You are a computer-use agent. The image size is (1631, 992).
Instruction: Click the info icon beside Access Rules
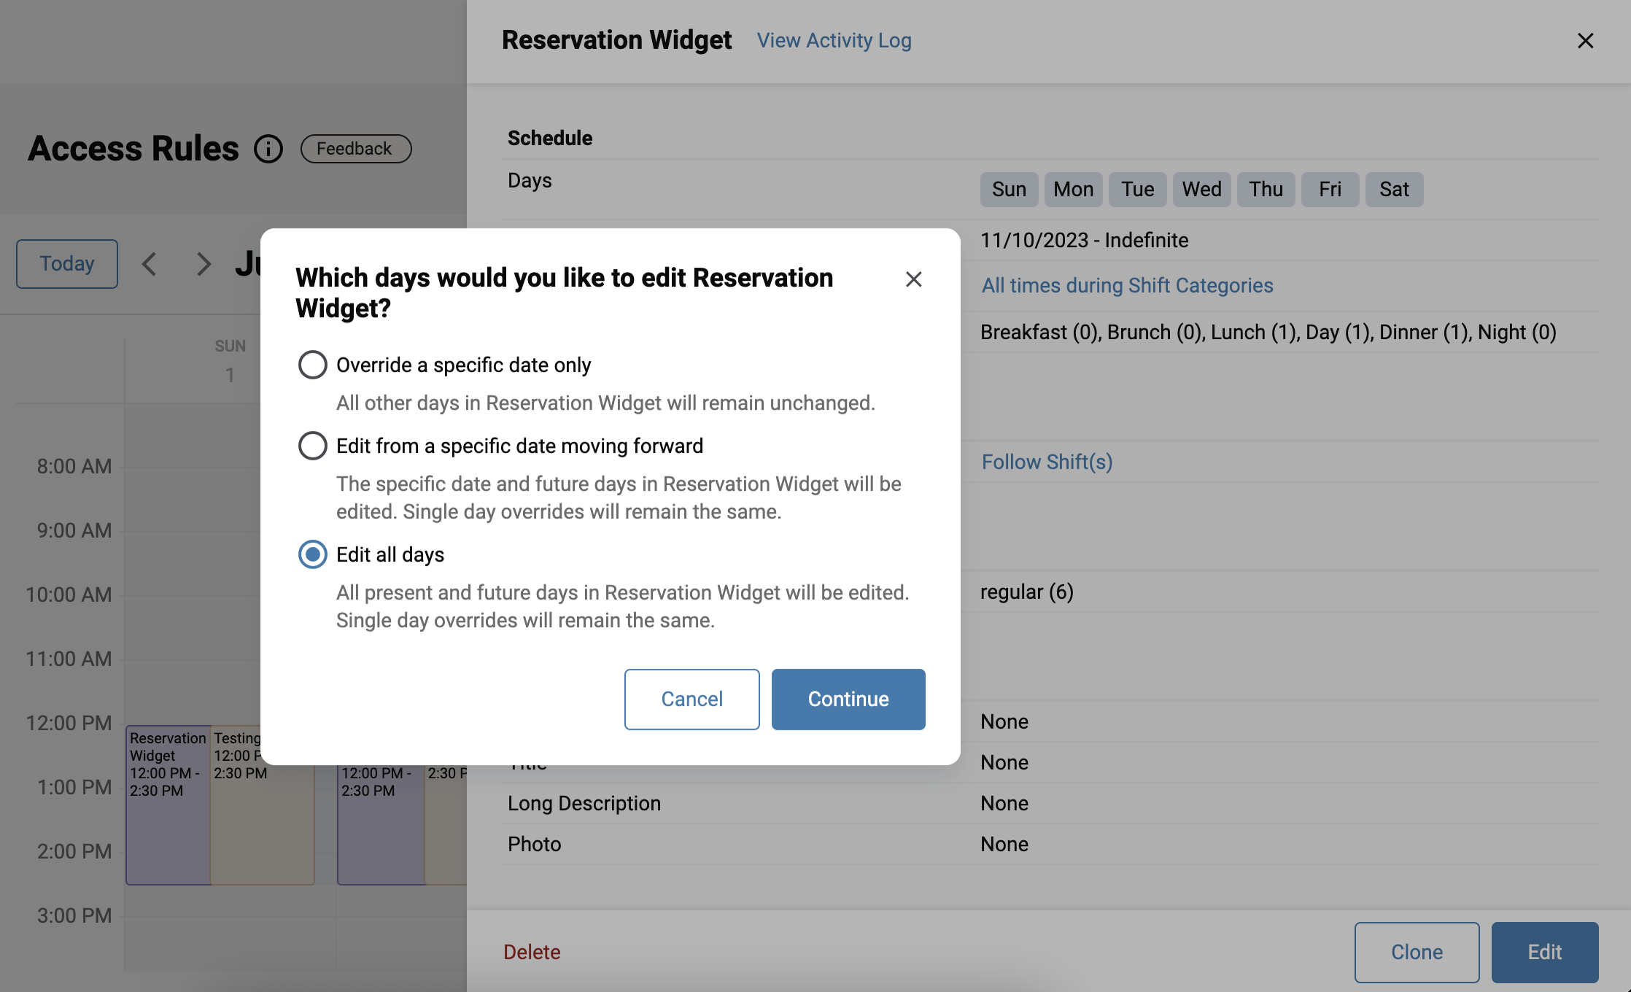click(x=268, y=149)
